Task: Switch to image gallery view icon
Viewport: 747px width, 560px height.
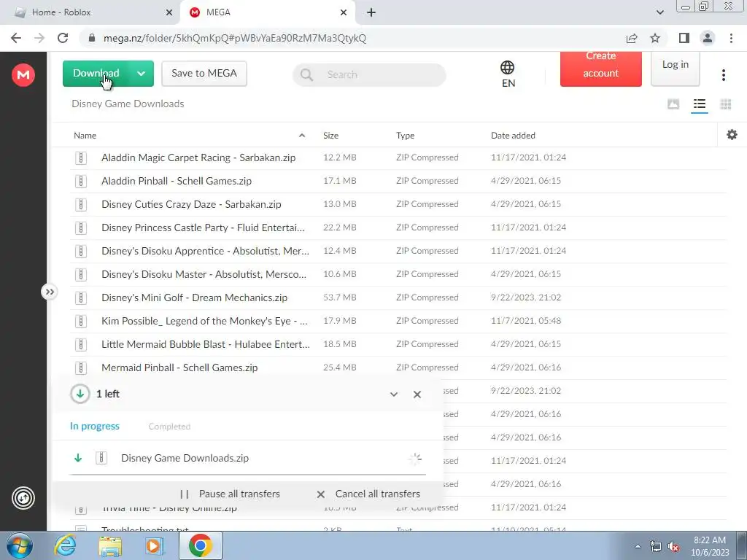Action: [673, 104]
